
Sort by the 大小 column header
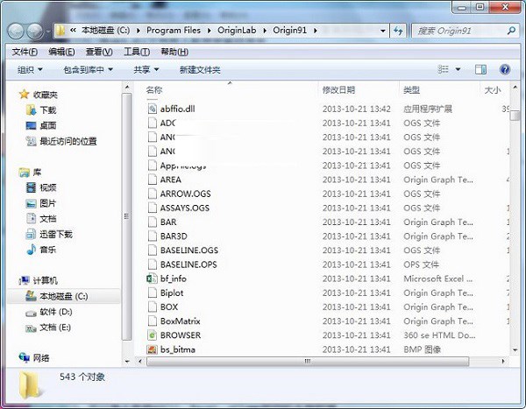coord(494,90)
